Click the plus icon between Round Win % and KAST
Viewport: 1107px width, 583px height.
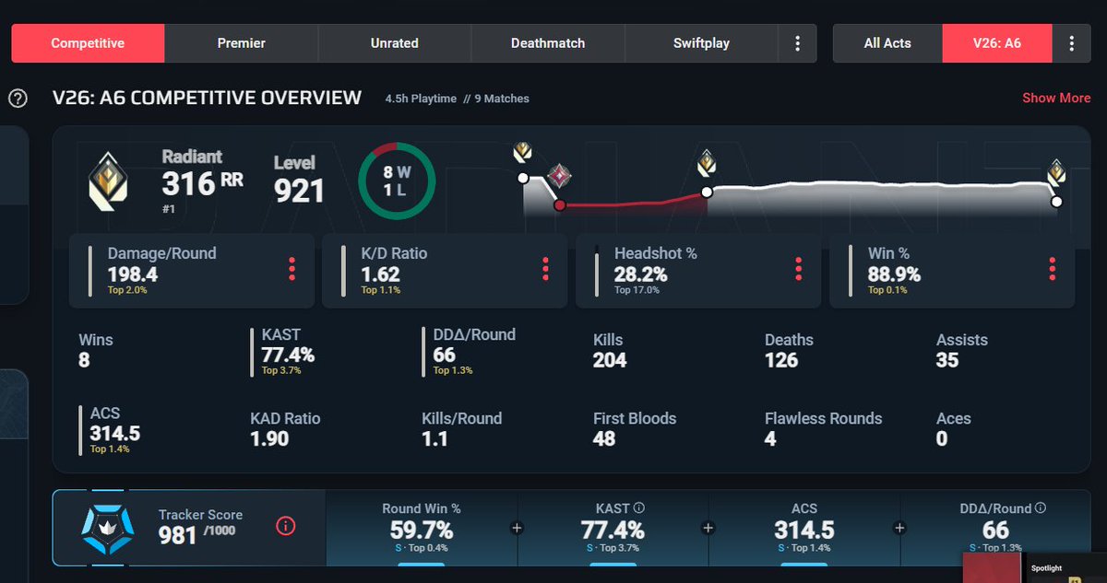517,528
